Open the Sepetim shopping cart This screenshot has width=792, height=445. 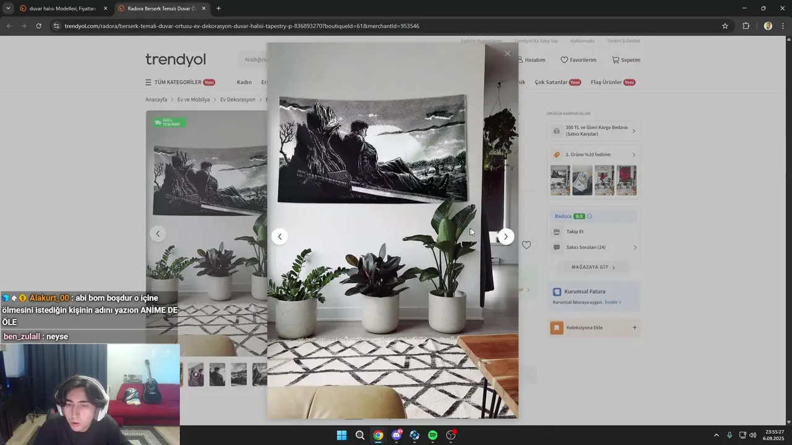(626, 60)
